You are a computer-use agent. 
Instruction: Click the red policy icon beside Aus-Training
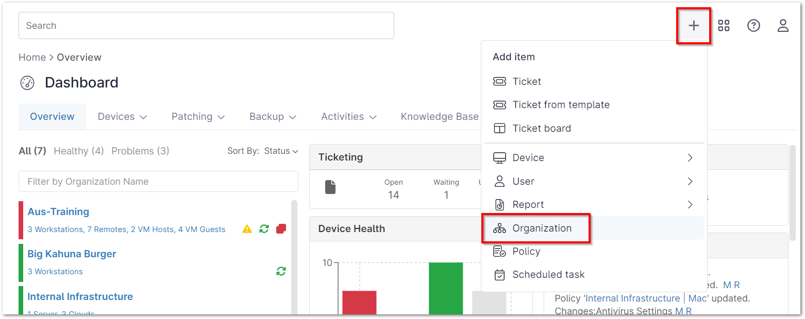(281, 229)
